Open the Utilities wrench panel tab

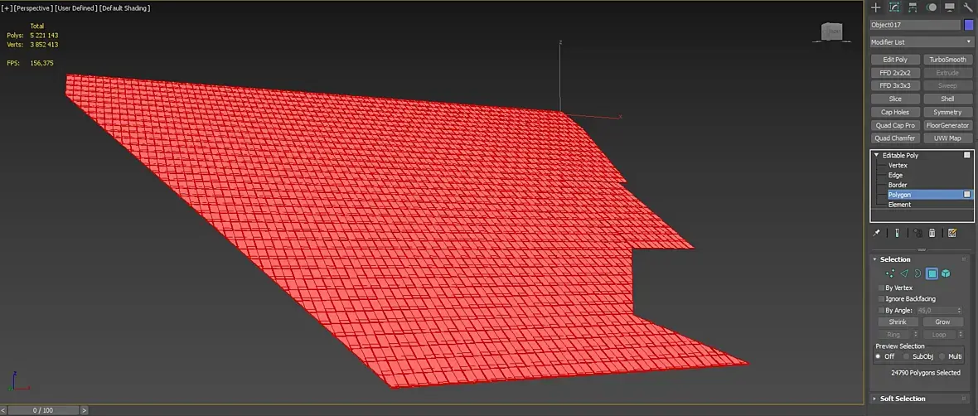(968, 7)
